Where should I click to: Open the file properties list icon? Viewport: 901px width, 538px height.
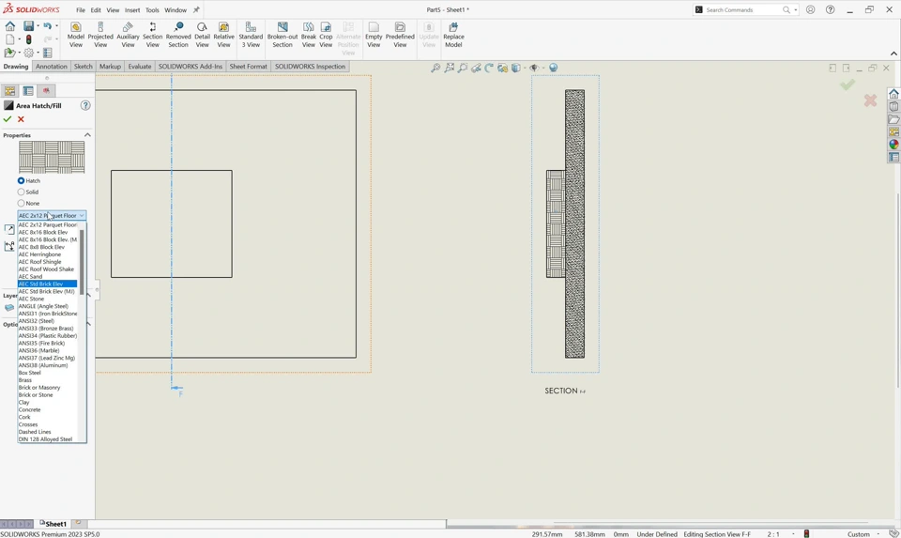(x=48, y=53)
